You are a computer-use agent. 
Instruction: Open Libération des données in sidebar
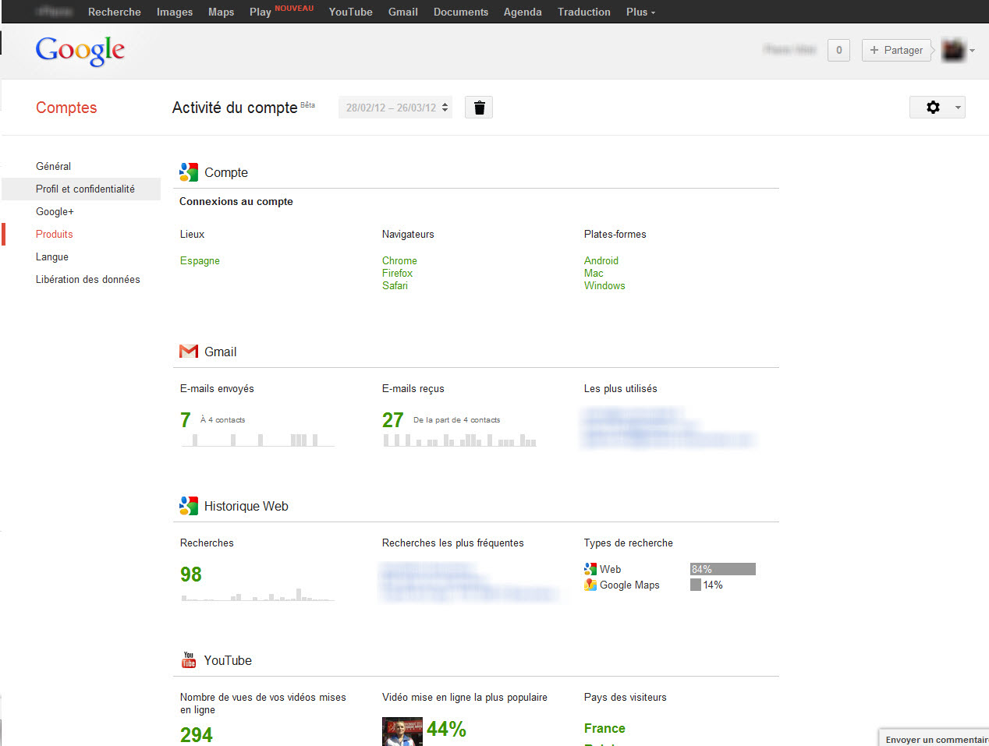pyautogui.click(x=88, y=279)
